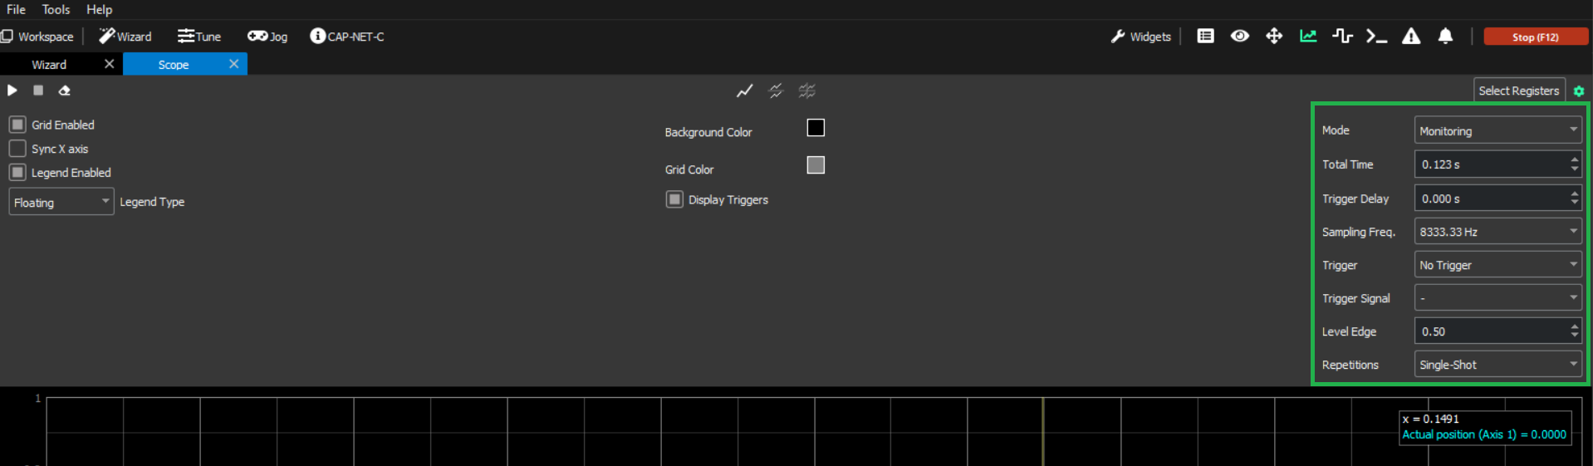Open the Mode dropdown set to Monitoring
This screenshot has height=466, width=1593.
(x=1497, y=130)
